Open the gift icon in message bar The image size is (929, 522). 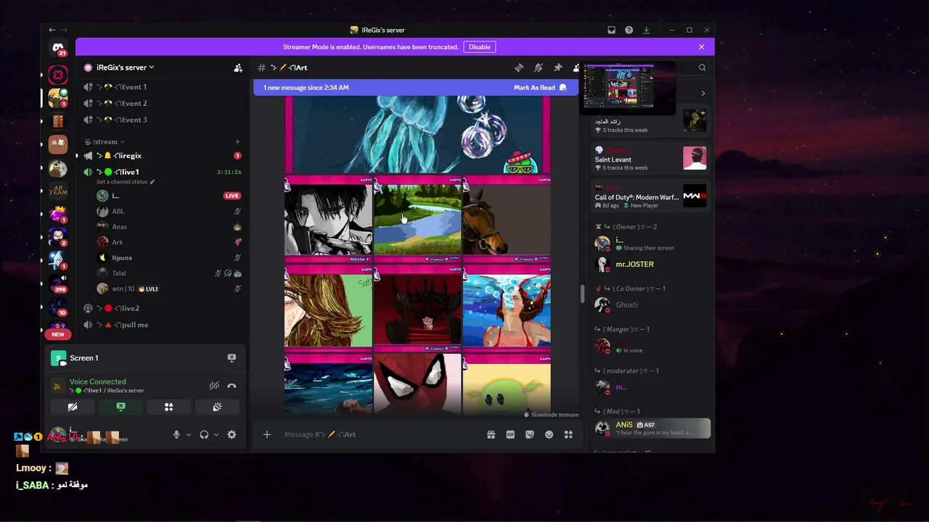tap(491, 434)
